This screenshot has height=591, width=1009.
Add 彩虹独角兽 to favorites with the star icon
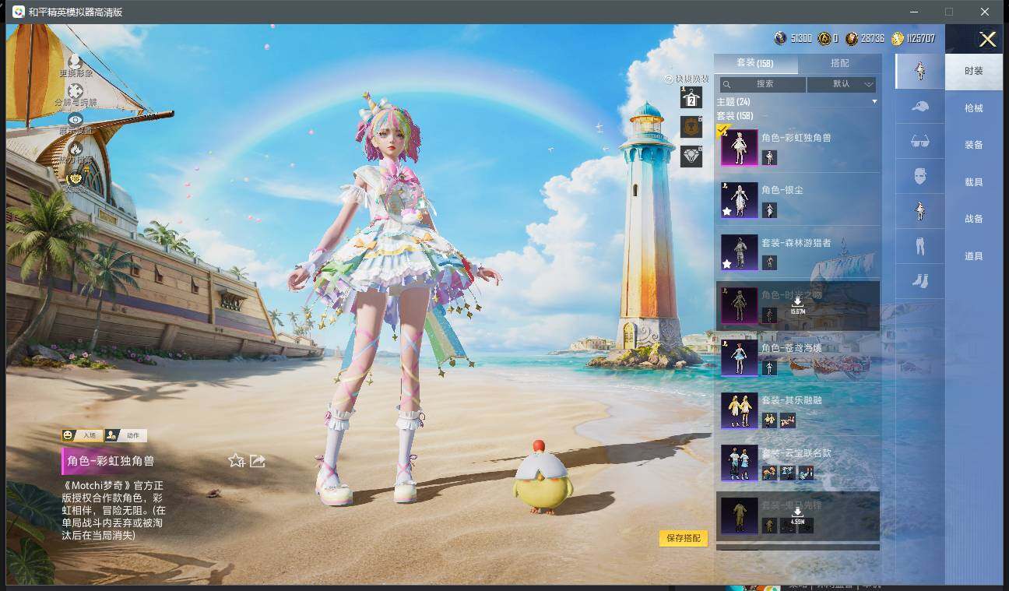point(237,461)
